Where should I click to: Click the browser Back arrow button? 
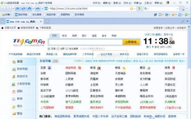click(3, 8)
